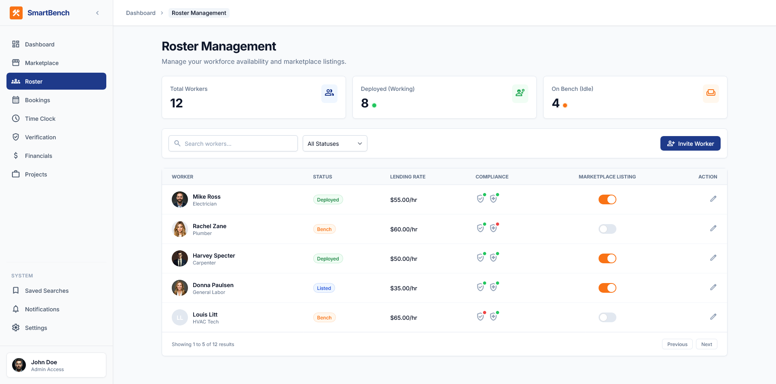Screen dimensions: 776x384
Task: Click the SmartBench logo icon
Action: pyautogui.click(x=16, y=13)
